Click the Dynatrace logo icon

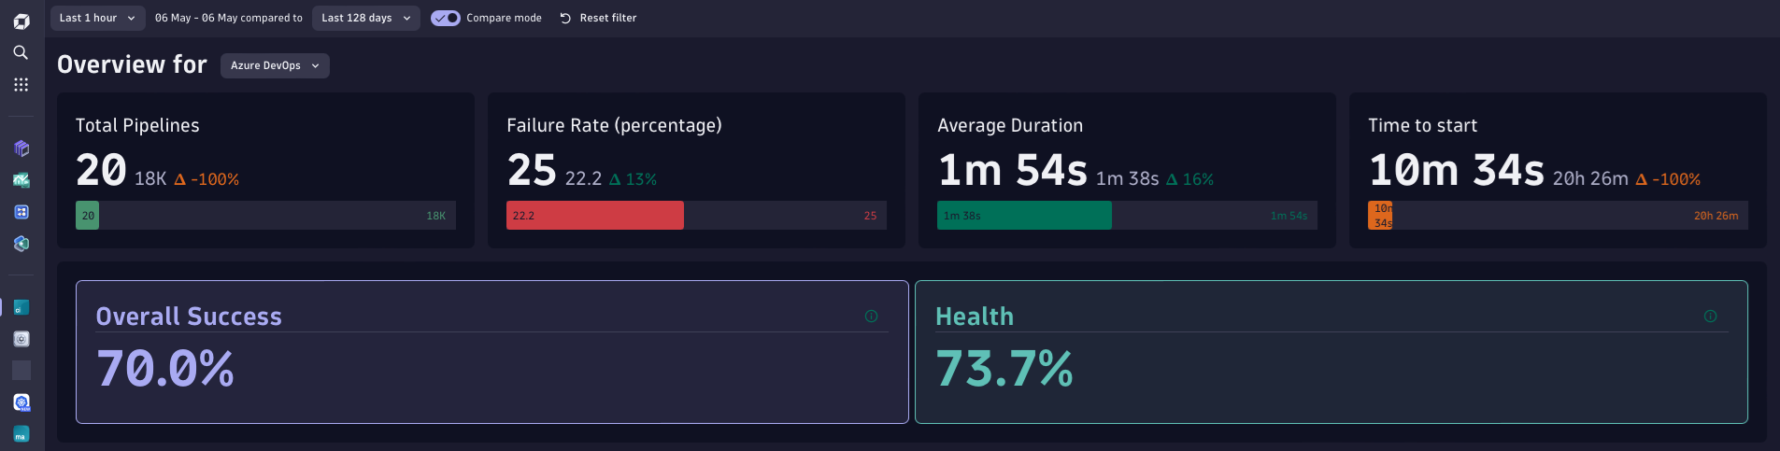point(21,21)
